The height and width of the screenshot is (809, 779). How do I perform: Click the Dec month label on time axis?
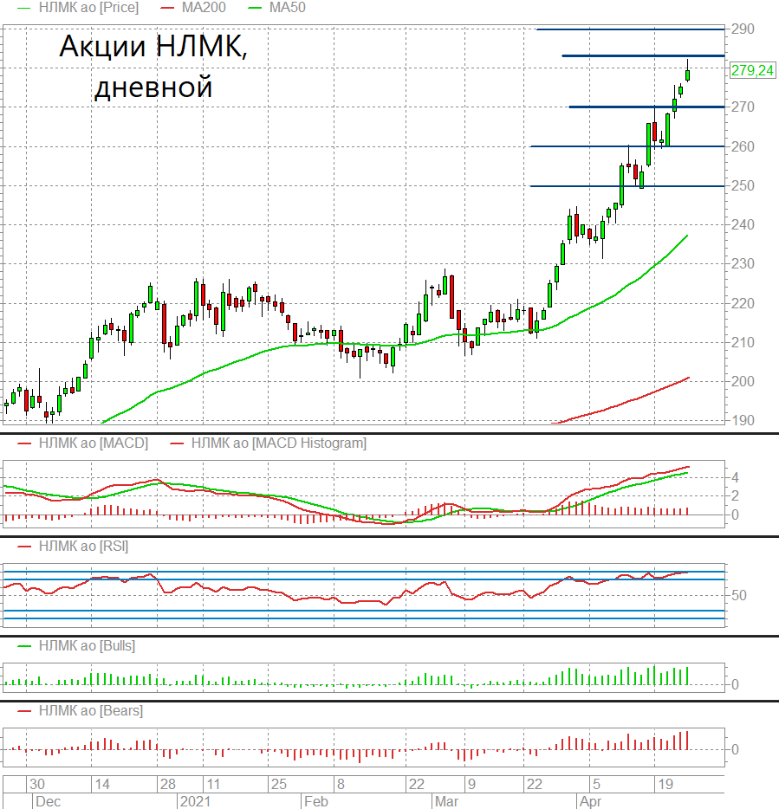coord(48,801)
